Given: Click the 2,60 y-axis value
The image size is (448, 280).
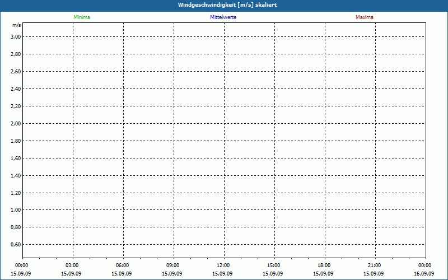Looking at the screenshot, I should point(16,72).
